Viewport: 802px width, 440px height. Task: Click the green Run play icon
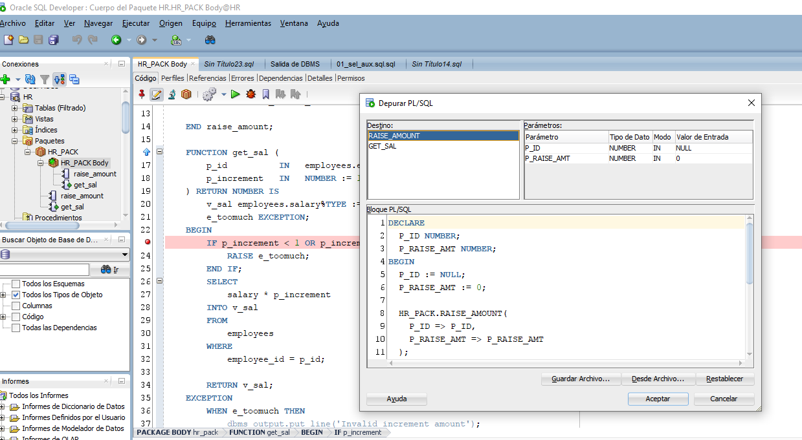(236, 94)
